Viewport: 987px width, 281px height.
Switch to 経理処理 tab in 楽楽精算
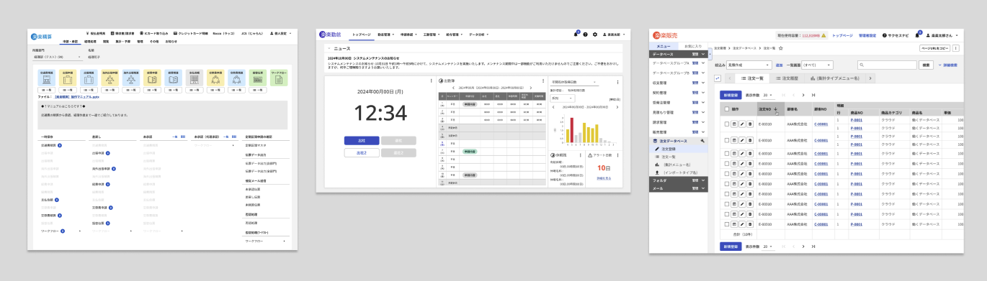(90, 42)
